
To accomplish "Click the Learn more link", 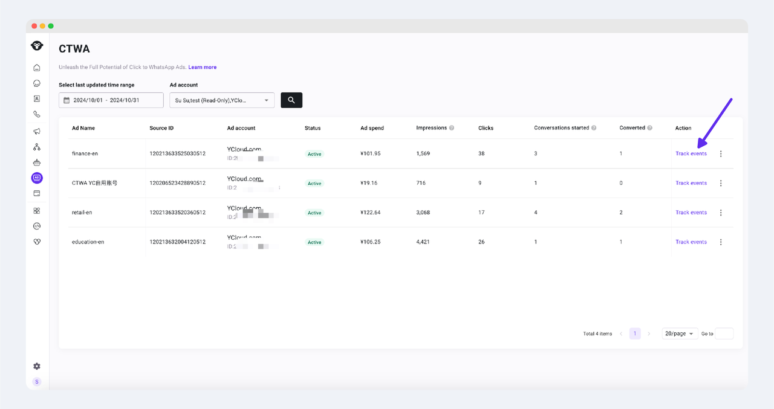I will click(x=202, y=67).
